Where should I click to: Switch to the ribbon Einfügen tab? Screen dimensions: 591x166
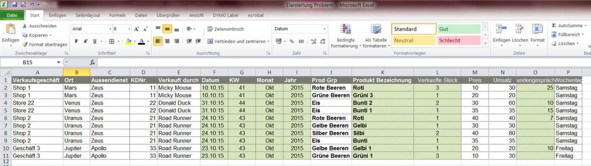tap(57, 15)
